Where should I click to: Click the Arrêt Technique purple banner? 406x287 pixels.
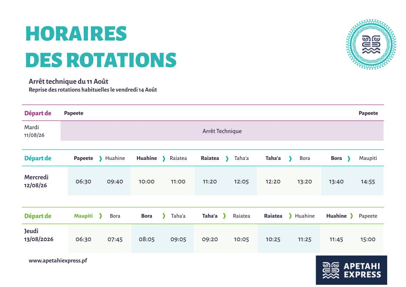point(222,131)
